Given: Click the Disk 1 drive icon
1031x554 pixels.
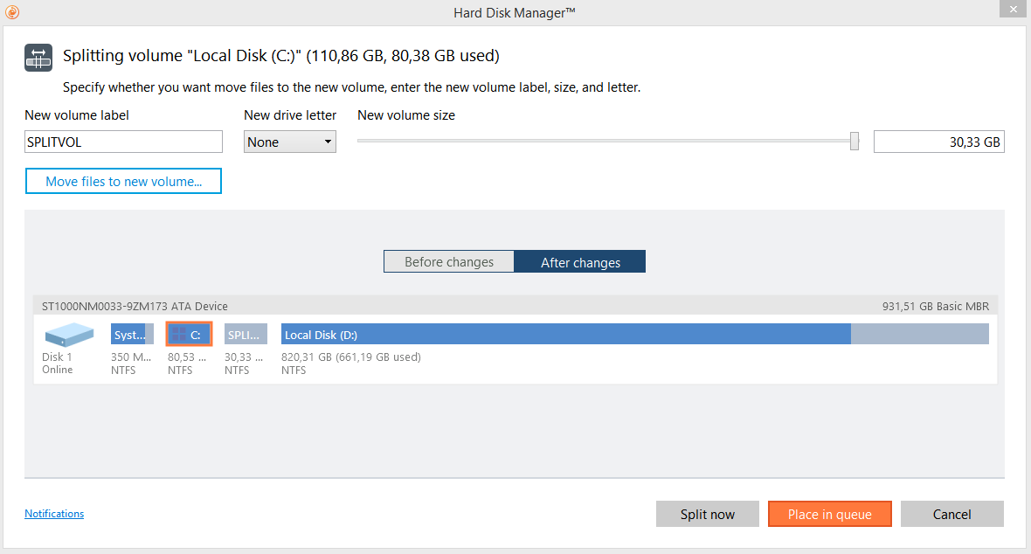Looking at the screenshot, I should [69, 335].
